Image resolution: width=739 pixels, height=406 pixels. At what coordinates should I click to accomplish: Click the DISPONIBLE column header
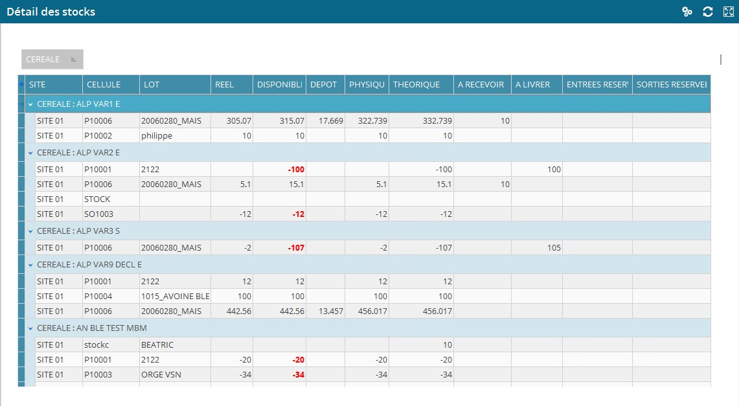coord(279,85)
